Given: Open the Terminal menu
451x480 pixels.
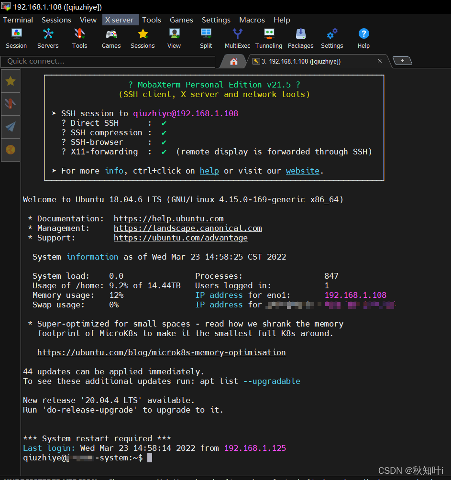Looking at the screenshot, I should coord(18,20).
